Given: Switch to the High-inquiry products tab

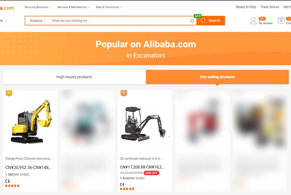Looking at the screenshot, I should [x=74, y=77].
